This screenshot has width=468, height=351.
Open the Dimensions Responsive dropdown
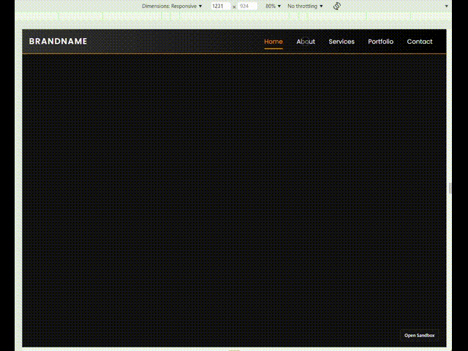pos(172,6)
